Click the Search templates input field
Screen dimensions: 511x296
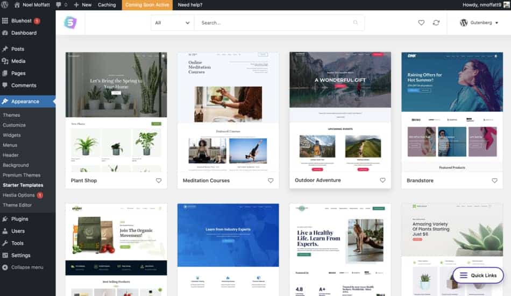(x=279, y=23)
